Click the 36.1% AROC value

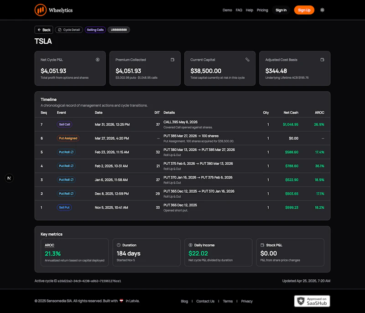(319, 166)
